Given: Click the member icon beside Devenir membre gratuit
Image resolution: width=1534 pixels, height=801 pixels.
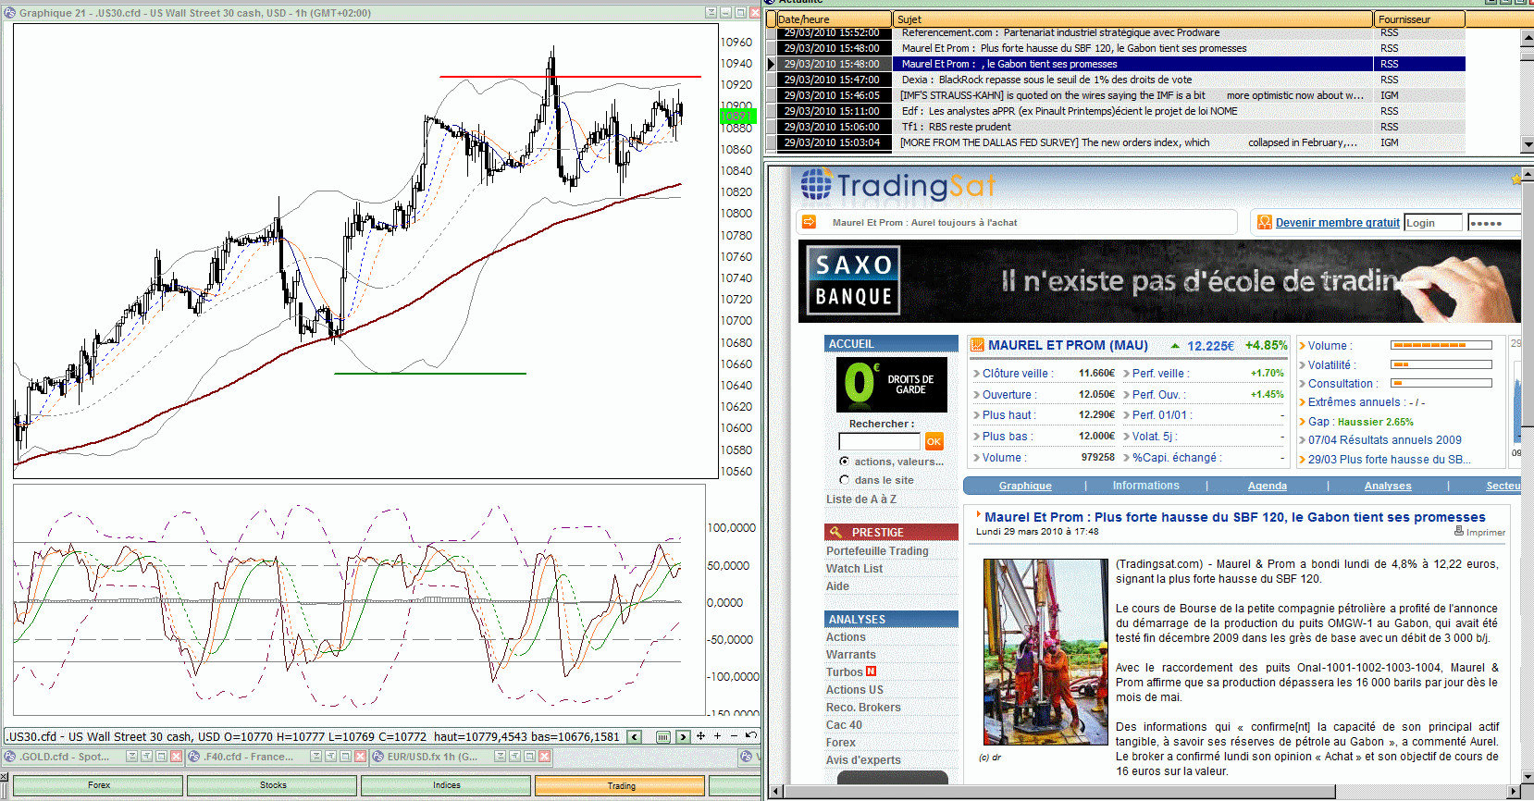Looking at the screenshot, I should (1265, 222).
